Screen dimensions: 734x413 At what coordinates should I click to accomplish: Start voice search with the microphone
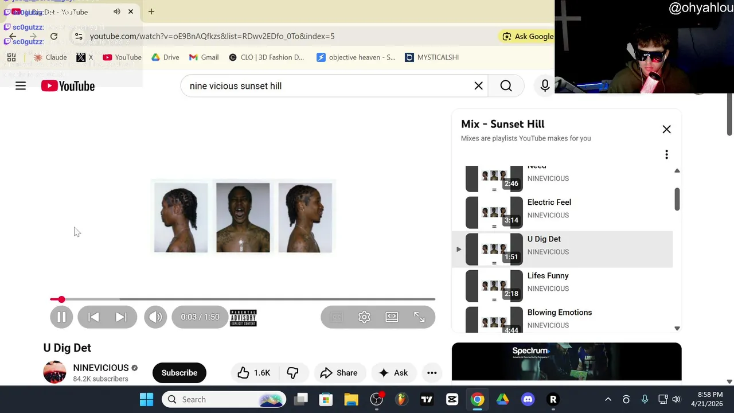(x=545, y=86)
